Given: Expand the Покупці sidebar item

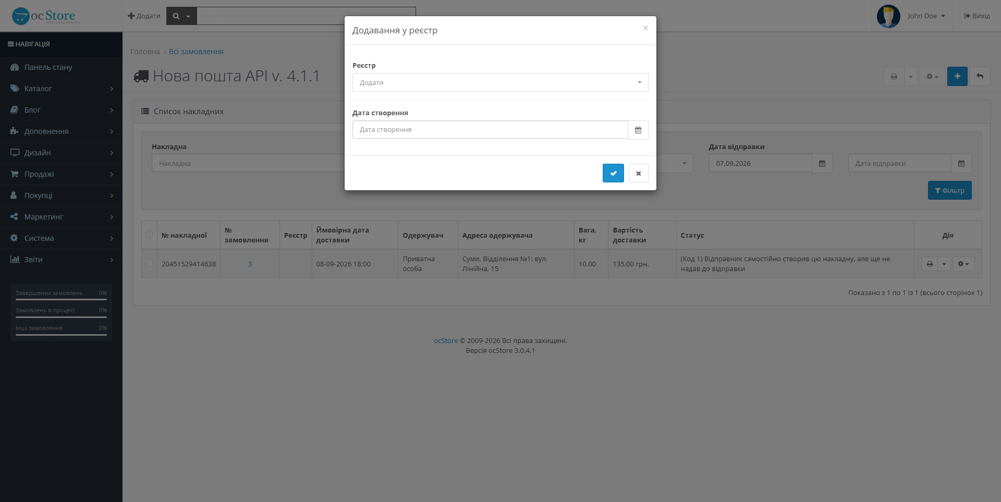Looking at the screenshot, I should point(61,195).
